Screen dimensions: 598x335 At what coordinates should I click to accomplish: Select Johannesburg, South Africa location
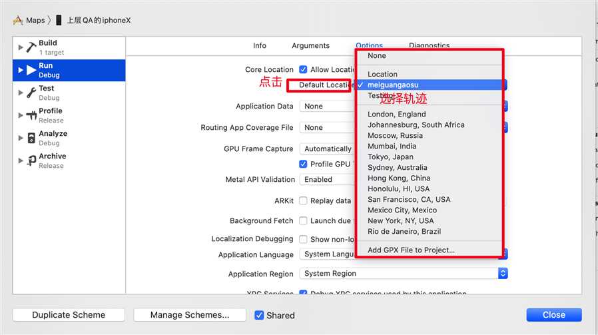(x=430, y=125)
